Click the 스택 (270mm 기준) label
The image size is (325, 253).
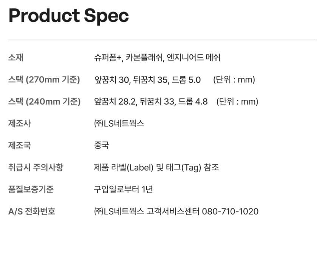tap(44, 80)
